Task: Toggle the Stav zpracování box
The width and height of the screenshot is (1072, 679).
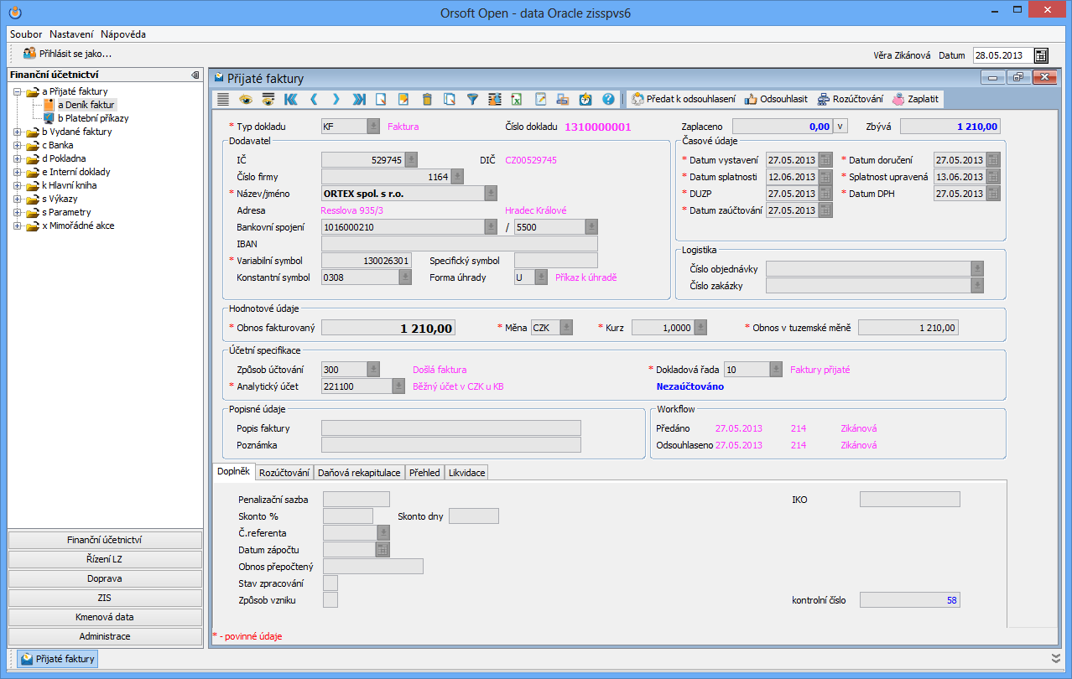Action: [x=330, y=583]
